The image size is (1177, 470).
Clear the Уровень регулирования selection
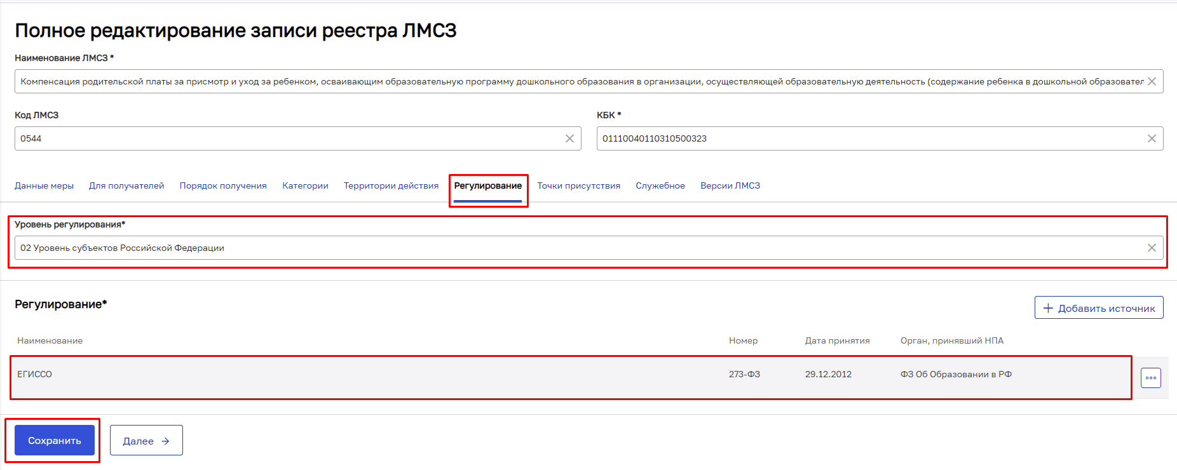[x=1151, y=248]
